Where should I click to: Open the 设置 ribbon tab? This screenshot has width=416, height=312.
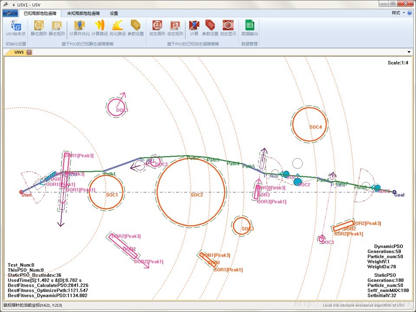coord(114,13)
